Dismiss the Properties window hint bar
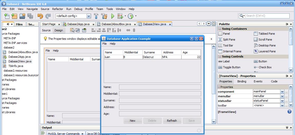The image size is (295, 135). [x=211, y=39]
